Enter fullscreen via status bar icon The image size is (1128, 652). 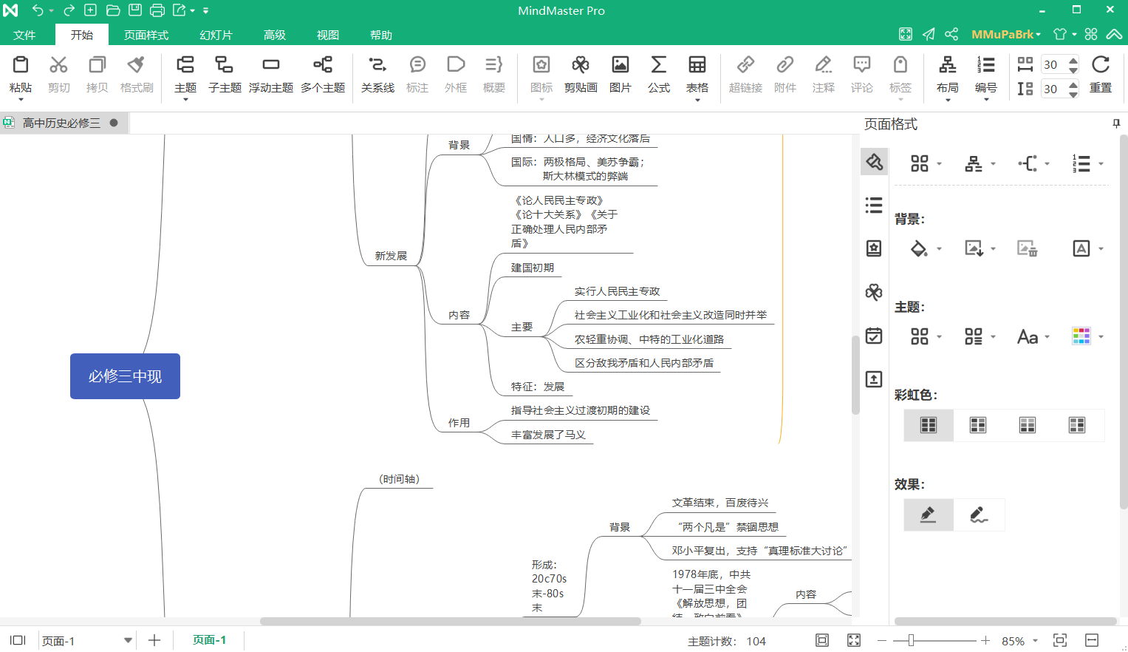(x=854, y=640)
